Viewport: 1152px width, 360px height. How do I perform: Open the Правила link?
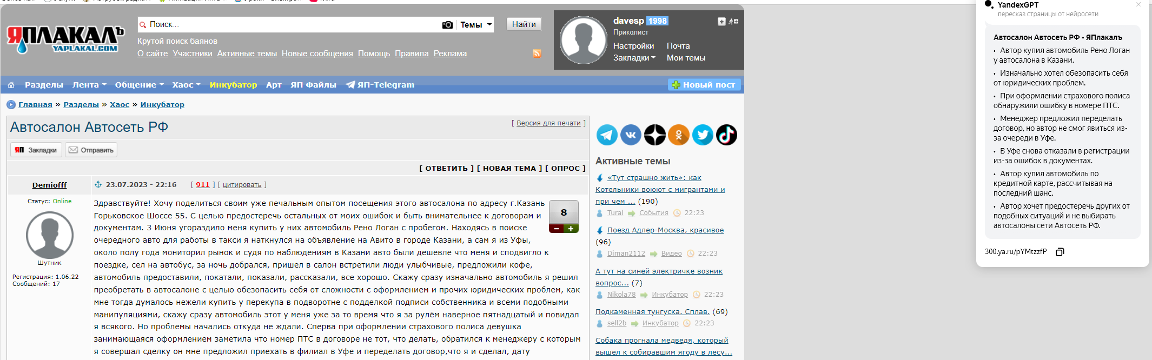[412, 54]
